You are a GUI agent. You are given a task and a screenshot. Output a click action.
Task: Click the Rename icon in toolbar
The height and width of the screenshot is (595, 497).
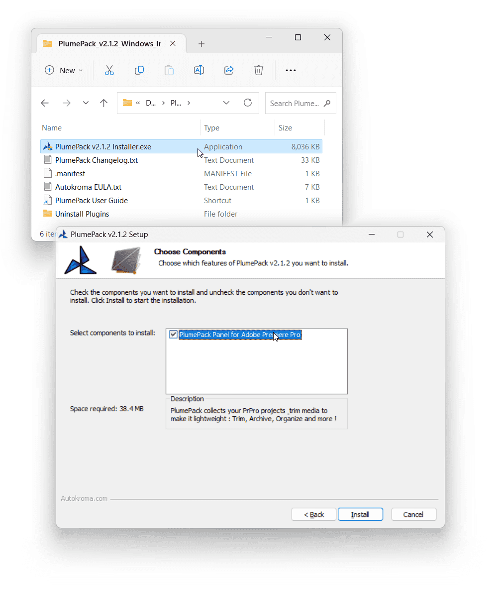click(x=199, y=70)
